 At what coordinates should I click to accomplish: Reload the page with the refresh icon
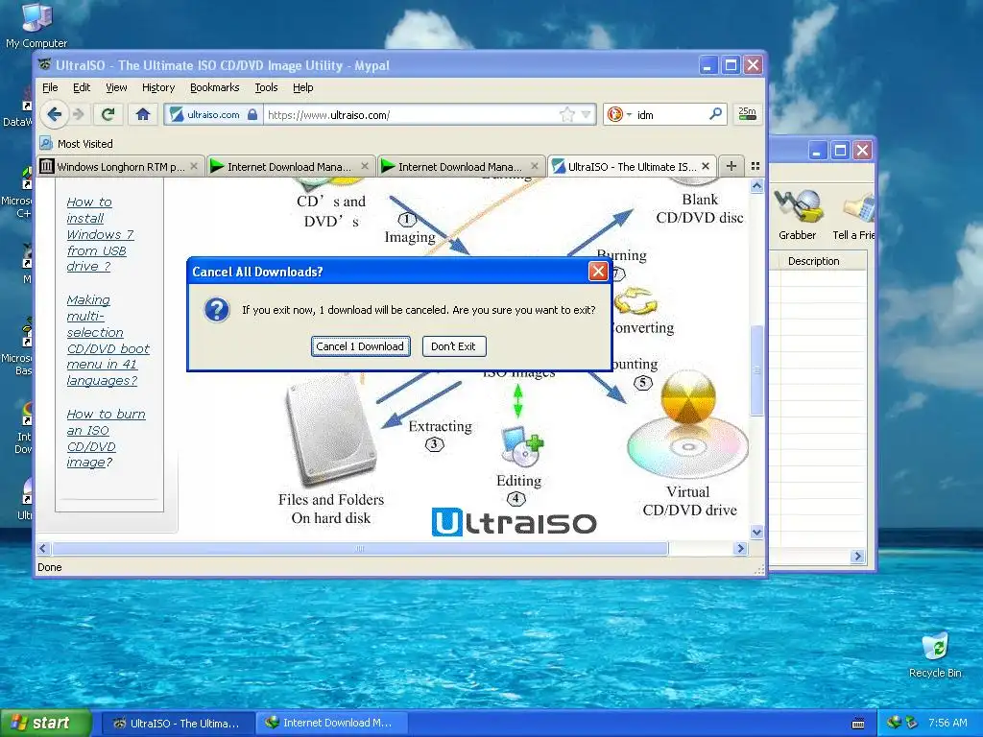[108, 115]
